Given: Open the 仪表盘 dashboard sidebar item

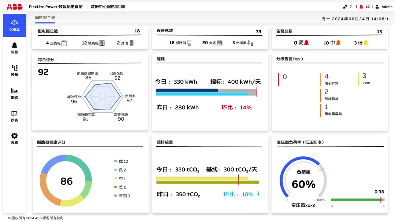Looking at the screenshot, I should click(x=15, y=25).
